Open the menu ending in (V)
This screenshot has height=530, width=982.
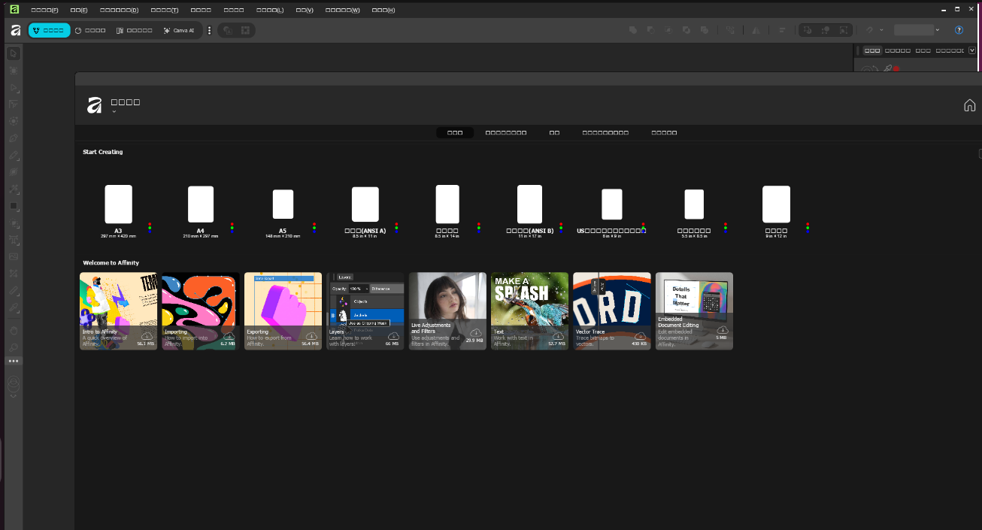coord(305,10)
